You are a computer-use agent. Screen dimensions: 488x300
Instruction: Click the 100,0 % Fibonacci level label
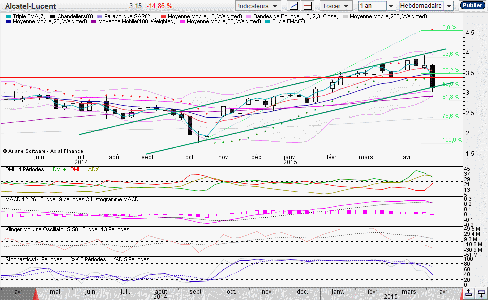pos(452,140)
